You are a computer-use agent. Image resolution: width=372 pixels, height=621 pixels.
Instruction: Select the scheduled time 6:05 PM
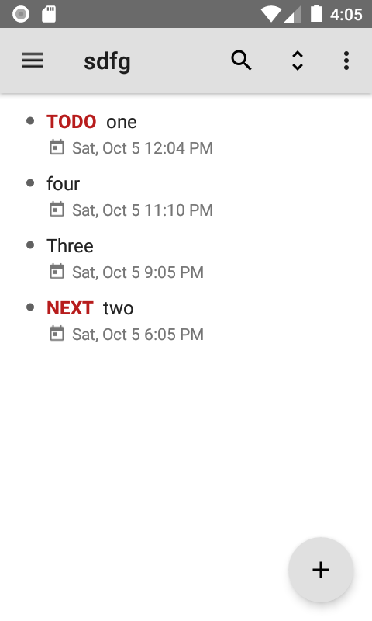174,335
